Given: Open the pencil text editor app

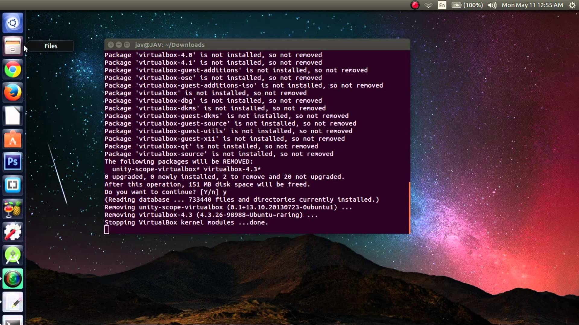Looking at the screenshot, I should 13,302.
